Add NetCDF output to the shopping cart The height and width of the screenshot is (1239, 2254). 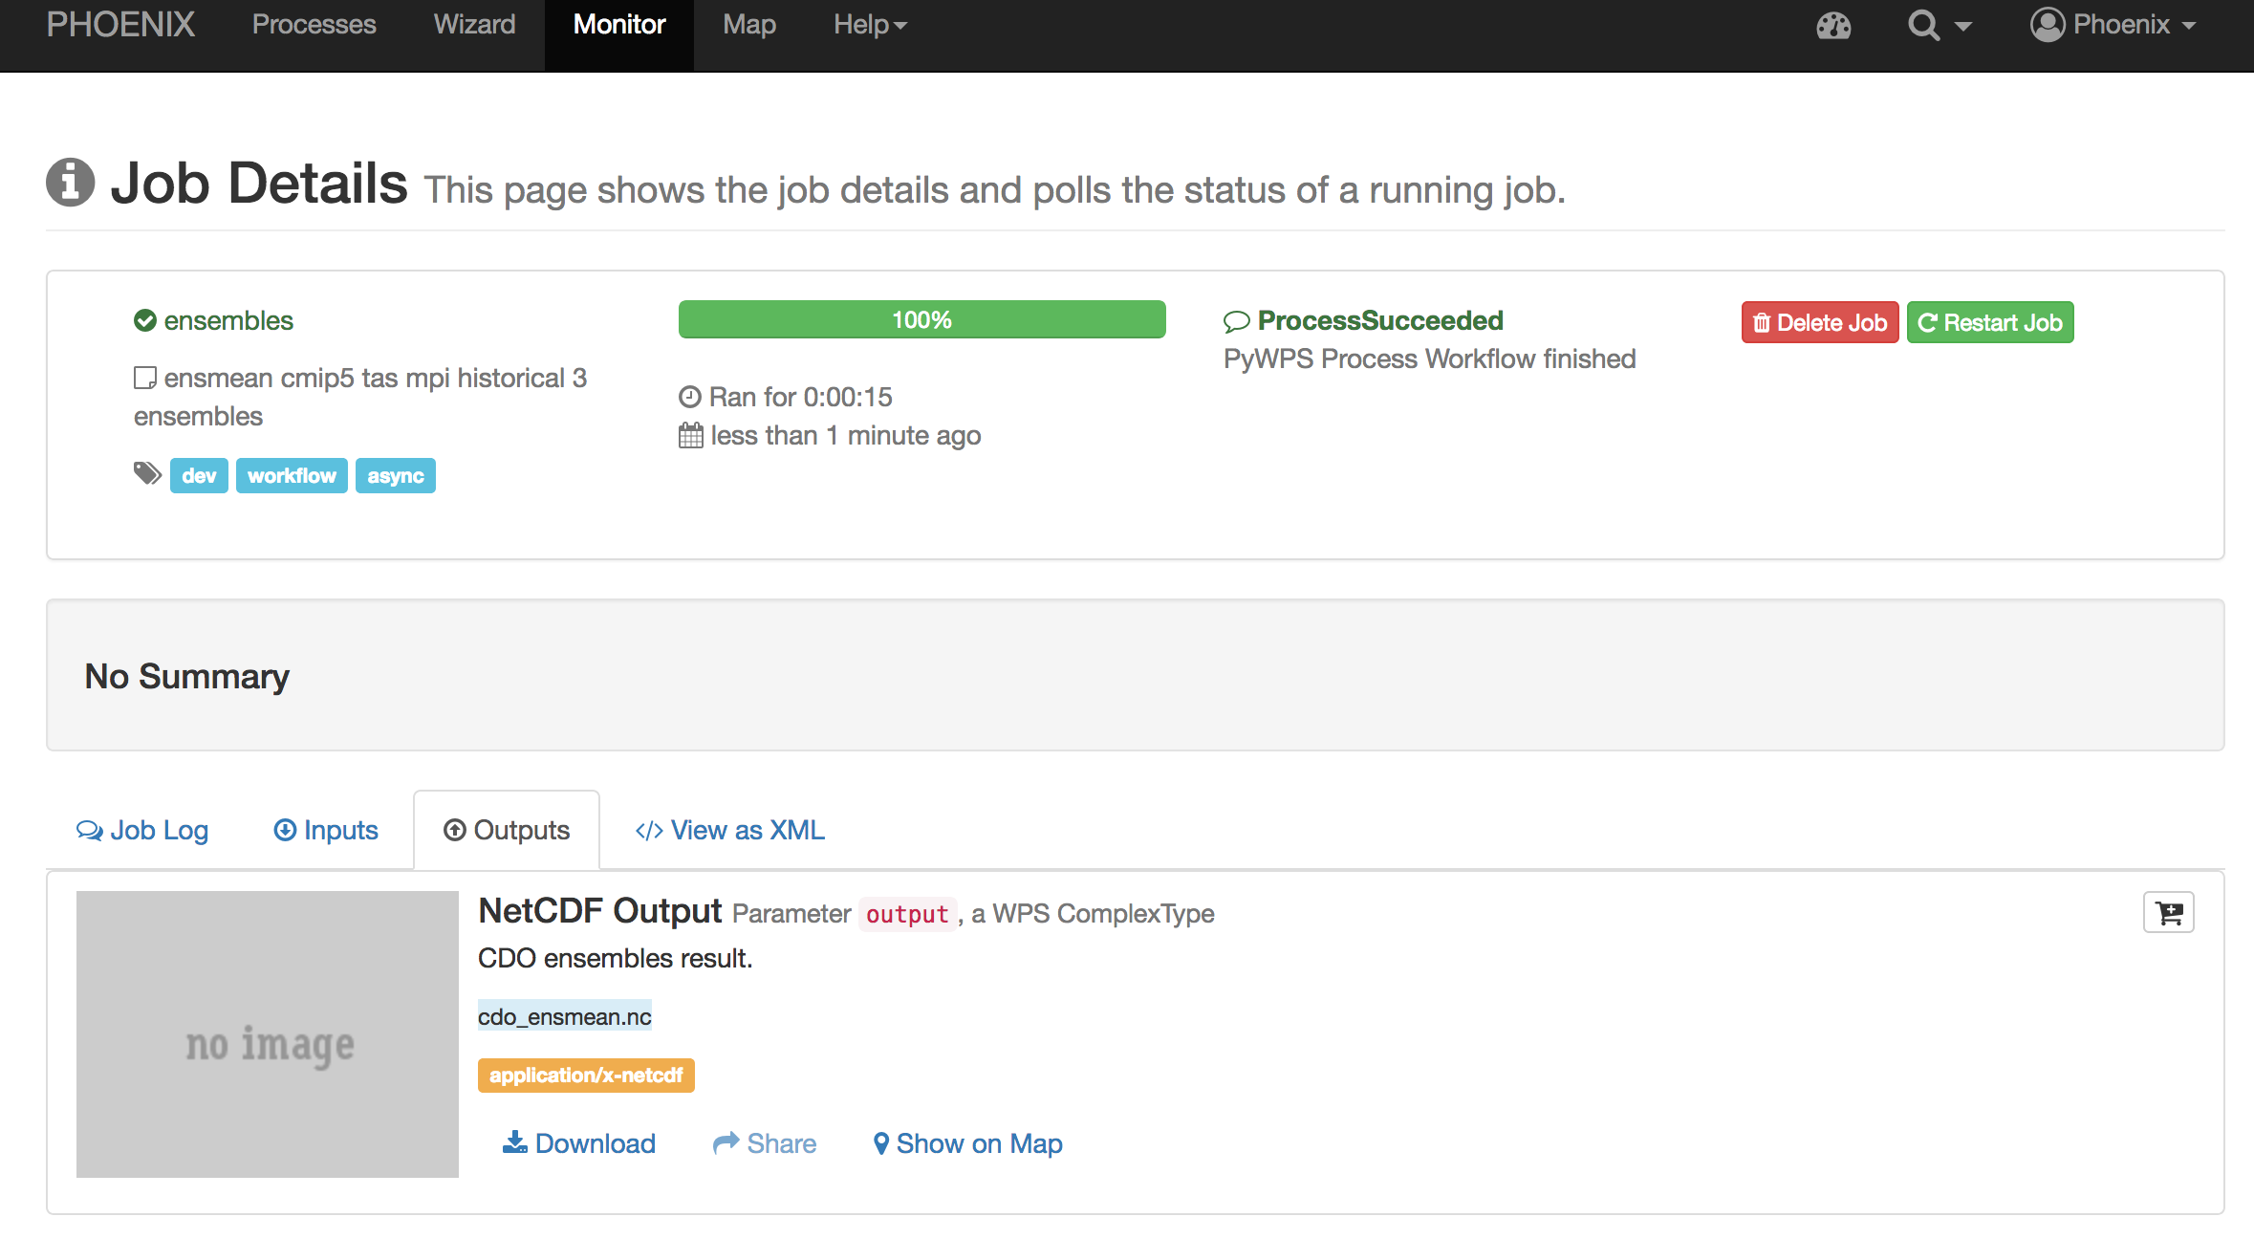[x=2168, y=913]
